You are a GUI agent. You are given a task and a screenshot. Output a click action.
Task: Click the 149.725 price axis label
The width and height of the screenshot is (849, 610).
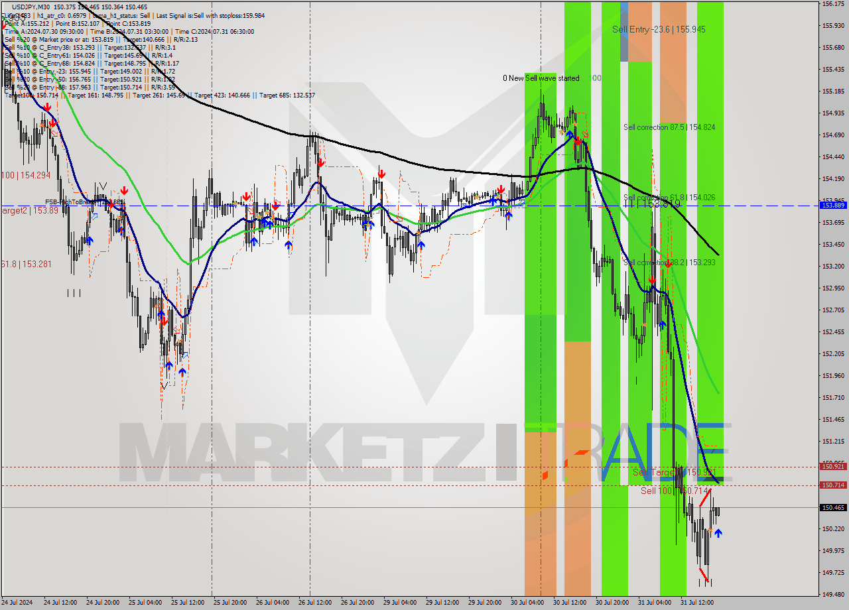tap(833, 573)
